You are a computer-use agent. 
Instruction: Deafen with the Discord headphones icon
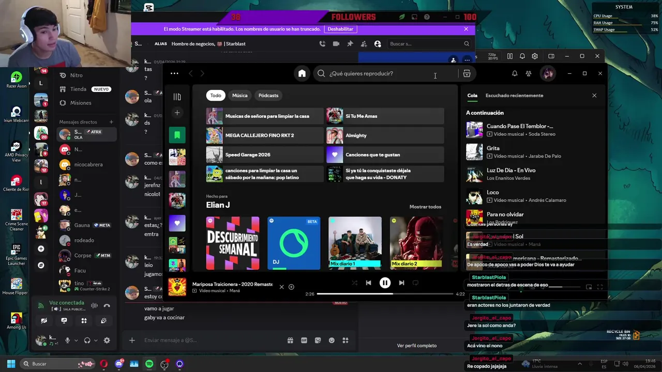point(87,340)
